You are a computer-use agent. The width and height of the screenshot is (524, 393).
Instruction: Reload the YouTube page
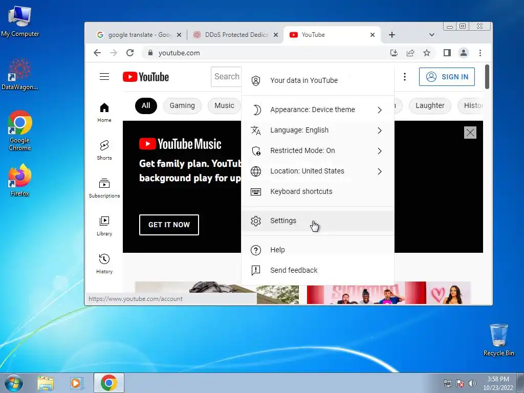(130, 53)
